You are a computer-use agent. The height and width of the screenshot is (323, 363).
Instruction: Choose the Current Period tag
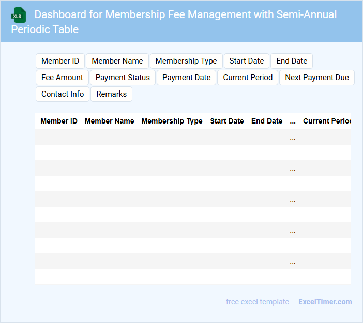(x=248, y=78)
